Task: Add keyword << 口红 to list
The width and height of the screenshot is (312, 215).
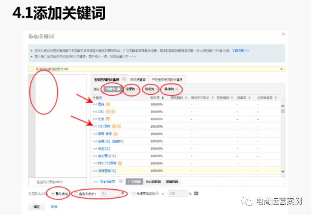Action: (98, 112)
